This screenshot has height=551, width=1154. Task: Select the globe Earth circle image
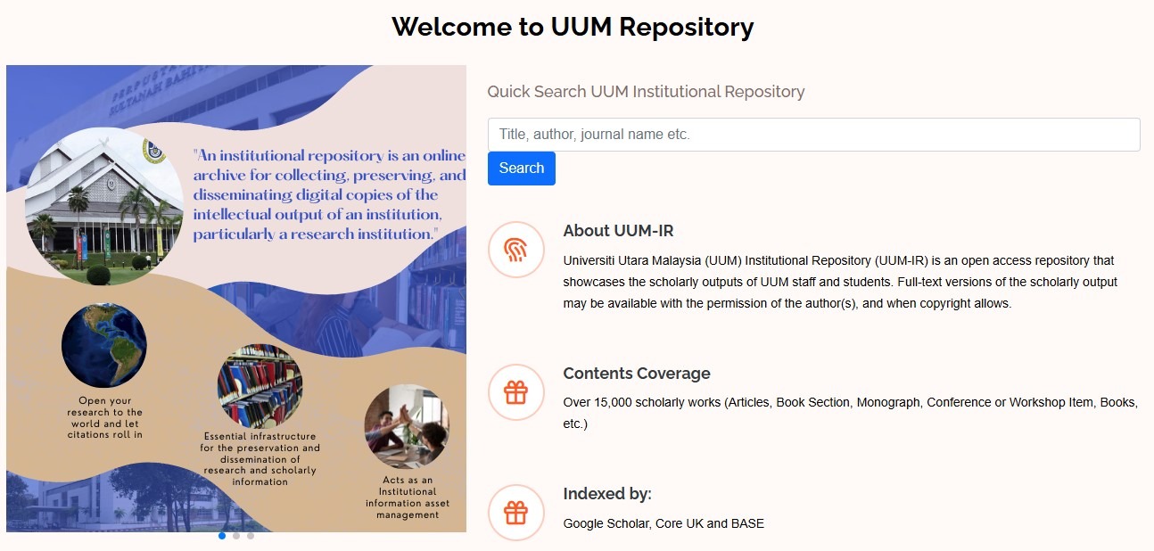click(104, 345)
